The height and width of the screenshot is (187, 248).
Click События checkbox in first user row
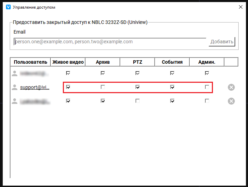click(172, 73)
